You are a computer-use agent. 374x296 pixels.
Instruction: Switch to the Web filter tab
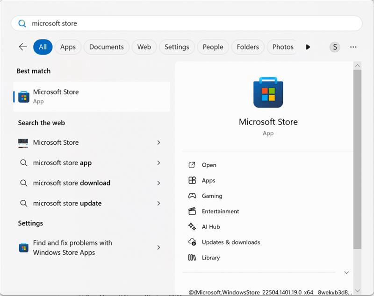(144, 47)
